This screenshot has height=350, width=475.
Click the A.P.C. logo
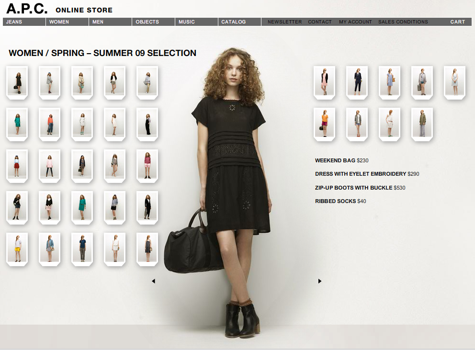point(27,9)
